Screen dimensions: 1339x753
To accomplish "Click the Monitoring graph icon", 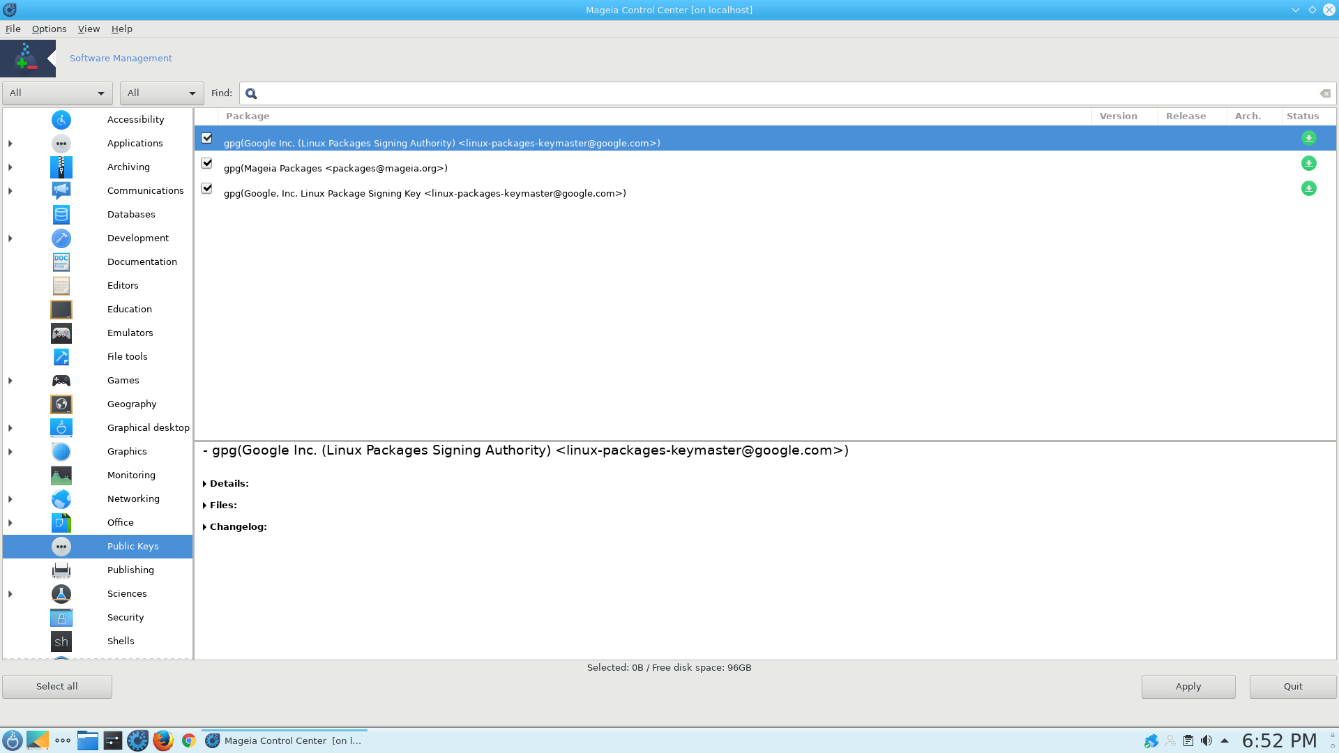I will pos(61,476).
